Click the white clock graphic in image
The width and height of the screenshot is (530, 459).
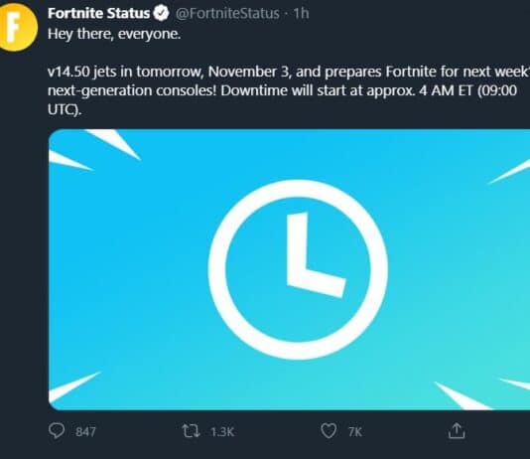point(298,269)
